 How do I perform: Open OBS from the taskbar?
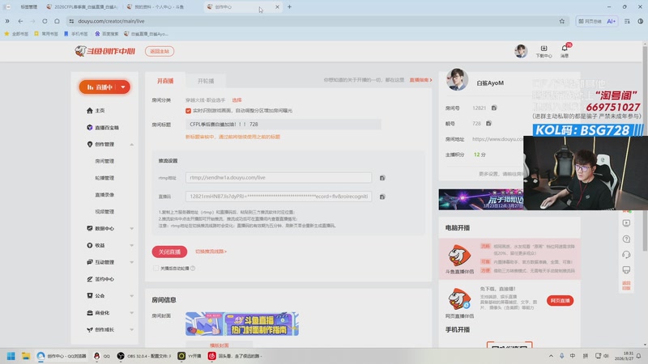(143, 356)
